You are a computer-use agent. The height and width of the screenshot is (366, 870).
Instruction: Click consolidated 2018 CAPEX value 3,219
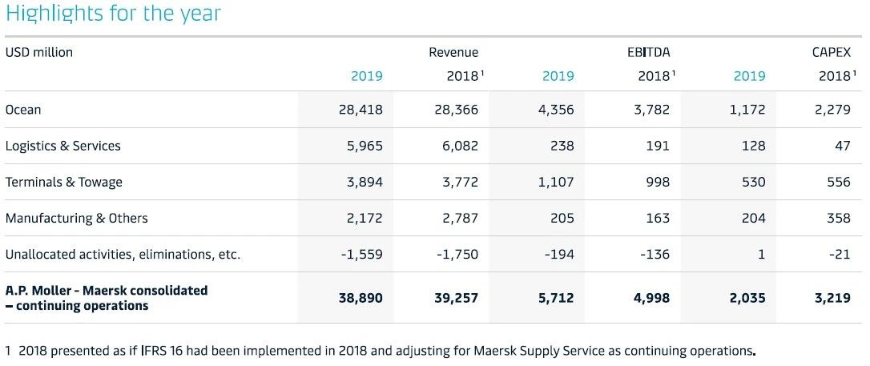coord(832,299)
